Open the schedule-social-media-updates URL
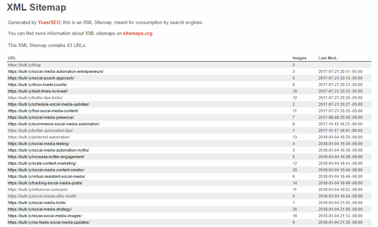Screen dimensions: 378x227 coord(48,104)
